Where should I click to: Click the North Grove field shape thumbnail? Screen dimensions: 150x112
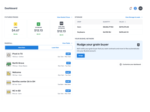pyautogui.click(x=9, y=64)
